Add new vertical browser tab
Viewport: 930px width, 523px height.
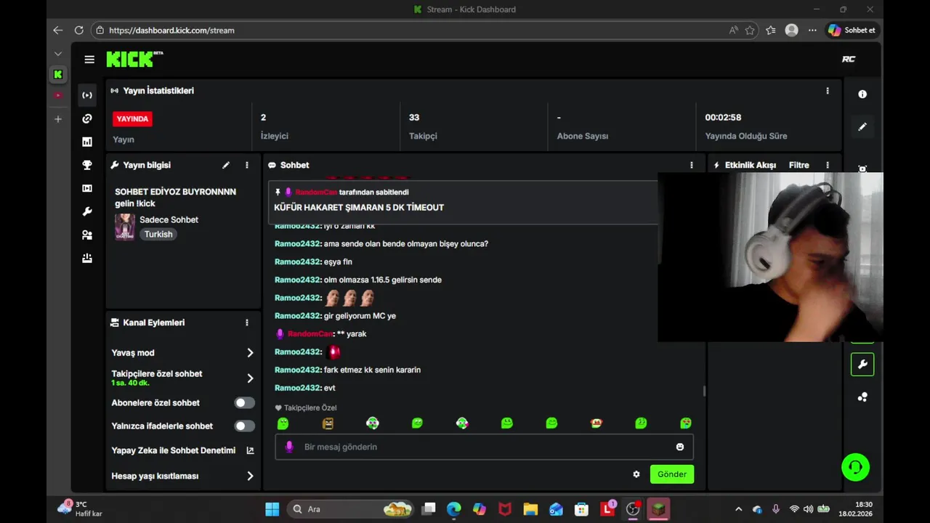click(58, 119)
